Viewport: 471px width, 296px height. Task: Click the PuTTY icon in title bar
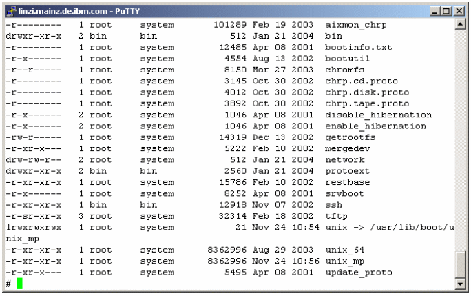click(x=12, y=11)
